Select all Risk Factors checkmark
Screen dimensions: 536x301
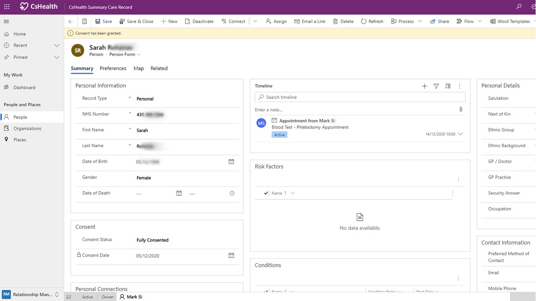266,193
